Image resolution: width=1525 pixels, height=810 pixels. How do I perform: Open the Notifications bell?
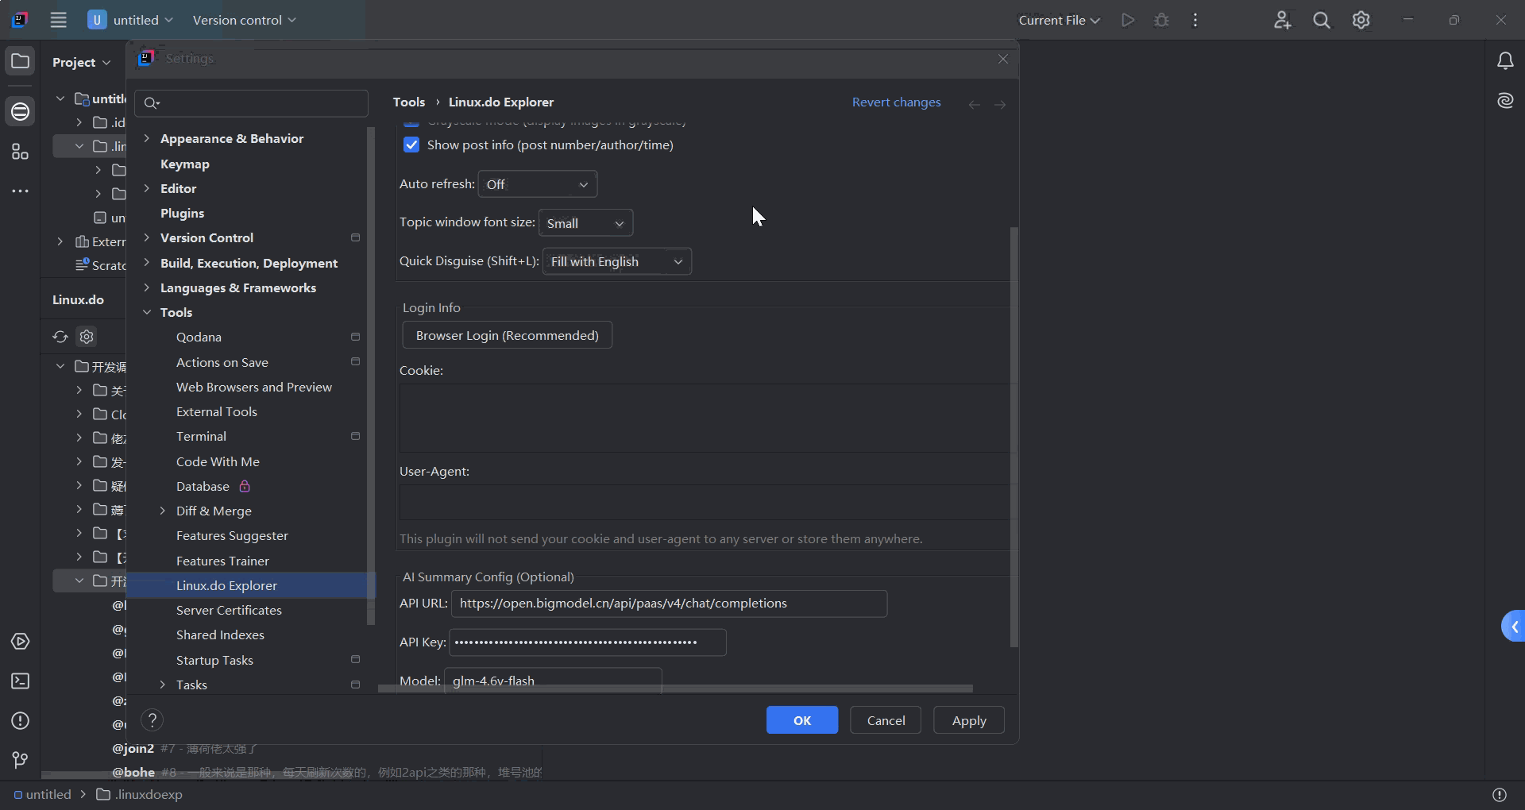pyautogui.click(x=1505, y=61)
